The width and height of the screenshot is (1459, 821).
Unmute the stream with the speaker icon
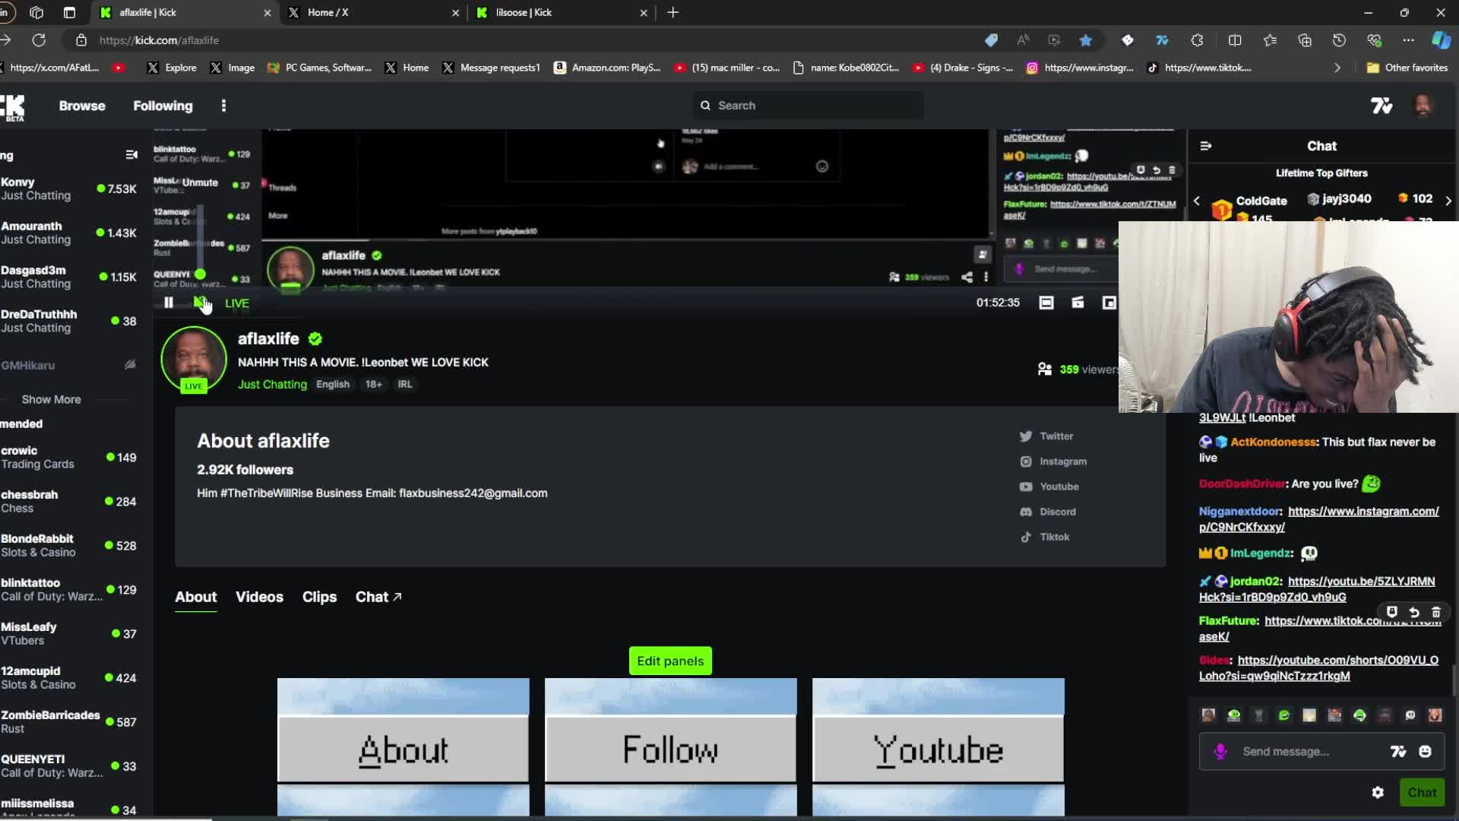(x=200, y=303)
